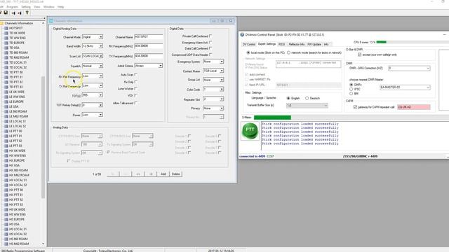This screenshot has height=252, width=449.
Task: Select TD USA channel
Action: (x=14, y=48)
